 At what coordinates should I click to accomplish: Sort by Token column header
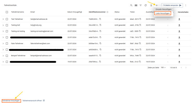[x=132, y=12]
